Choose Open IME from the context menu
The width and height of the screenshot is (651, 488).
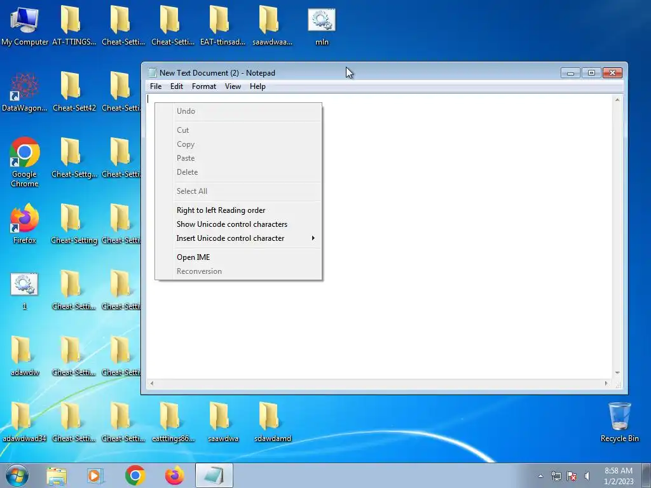(x=238, y=257)
